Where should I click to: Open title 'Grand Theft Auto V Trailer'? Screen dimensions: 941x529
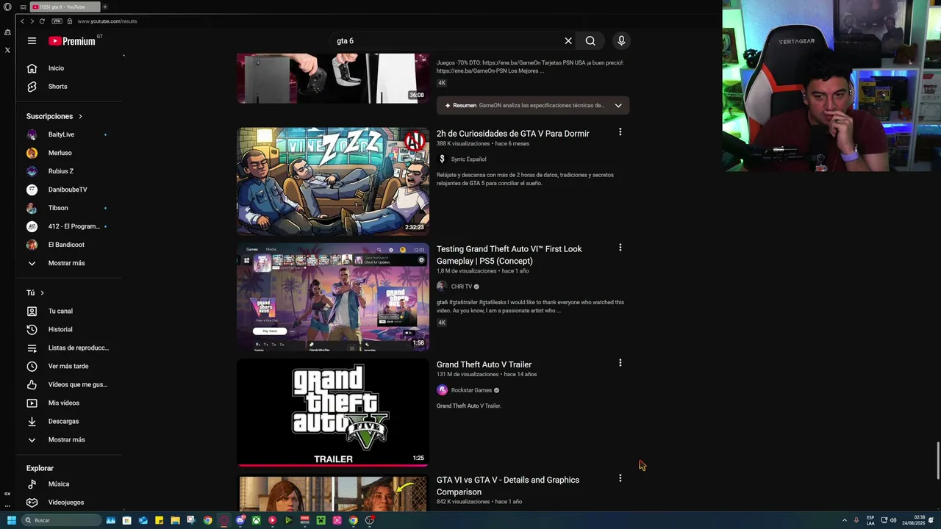click(x=484, y=364)
